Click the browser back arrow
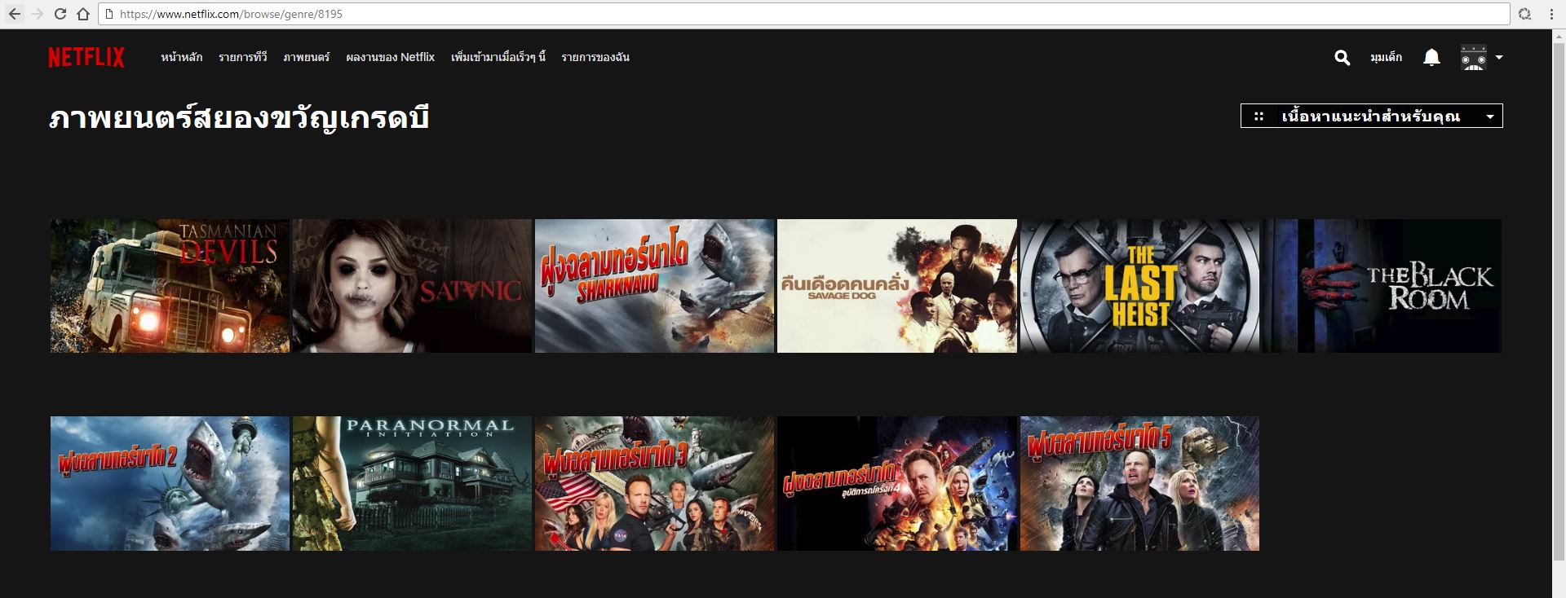The width and height of the screenshot is (1566, 598). tap(15, 14)
